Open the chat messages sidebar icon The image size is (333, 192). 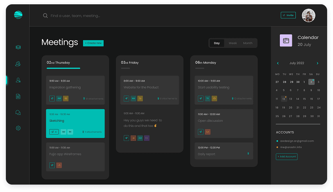[x=18, y=112]
